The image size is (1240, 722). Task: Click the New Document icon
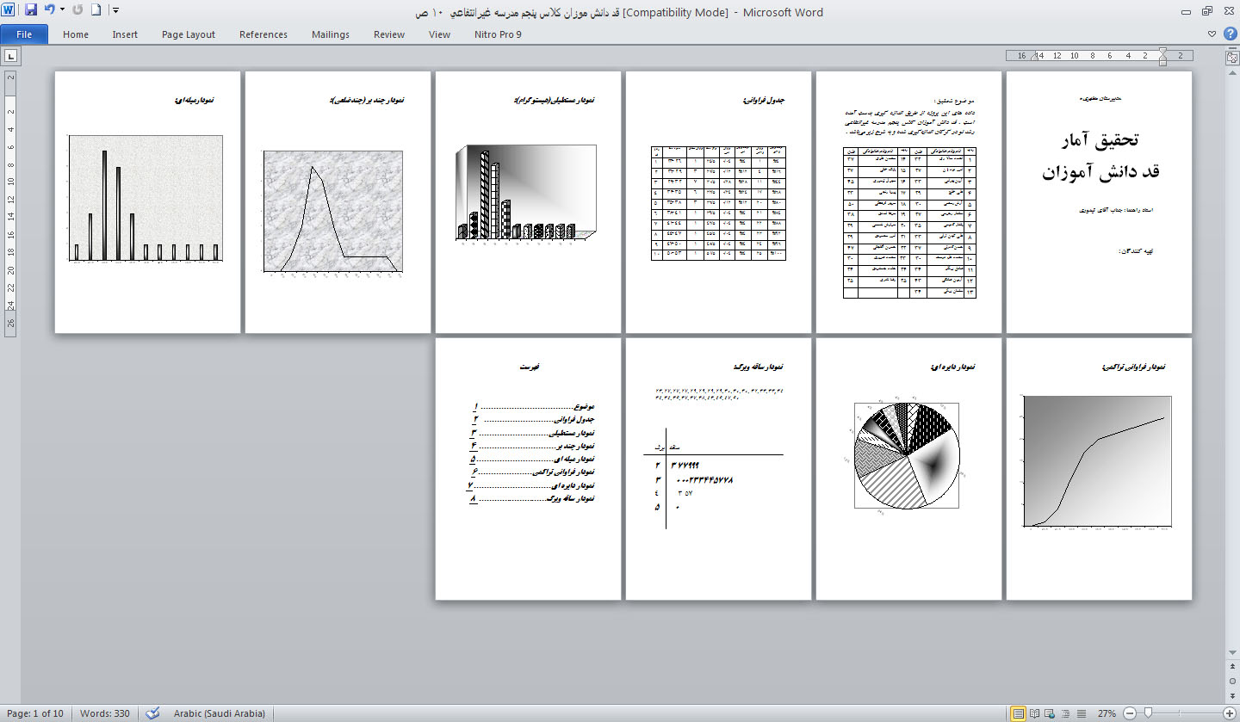pyautogui.click(x=96, y=11)
